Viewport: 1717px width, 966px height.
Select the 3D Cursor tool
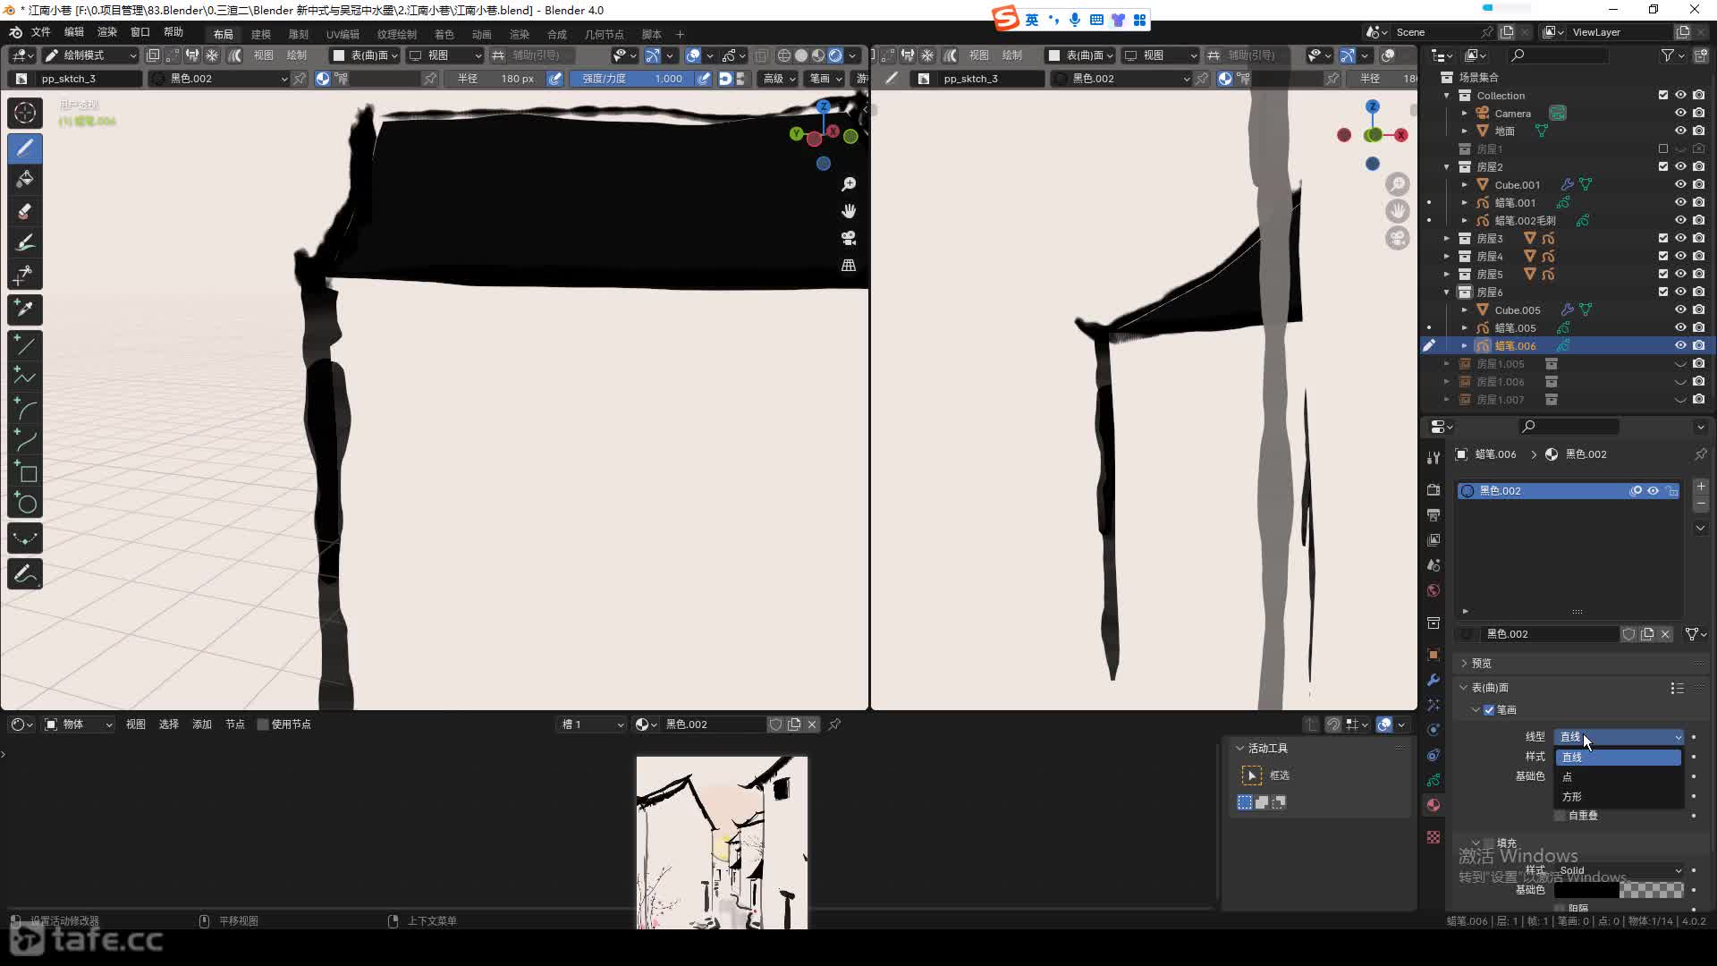(x=25, y=113)
